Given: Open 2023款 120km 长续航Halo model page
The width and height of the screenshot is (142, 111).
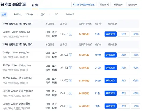Looking at the screenshot, I should point(17,65).
